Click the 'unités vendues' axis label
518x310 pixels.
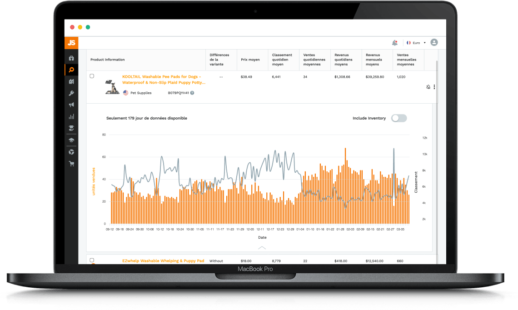point(94,181)
